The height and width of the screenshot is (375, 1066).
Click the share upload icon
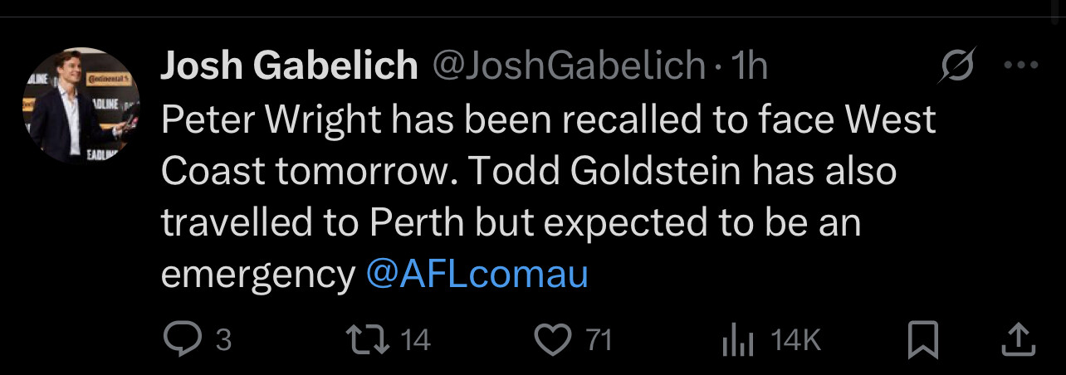(x=1020, y=338)
